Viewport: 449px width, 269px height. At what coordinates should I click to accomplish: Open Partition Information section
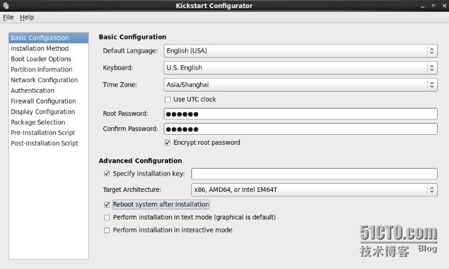pos(48,70)
